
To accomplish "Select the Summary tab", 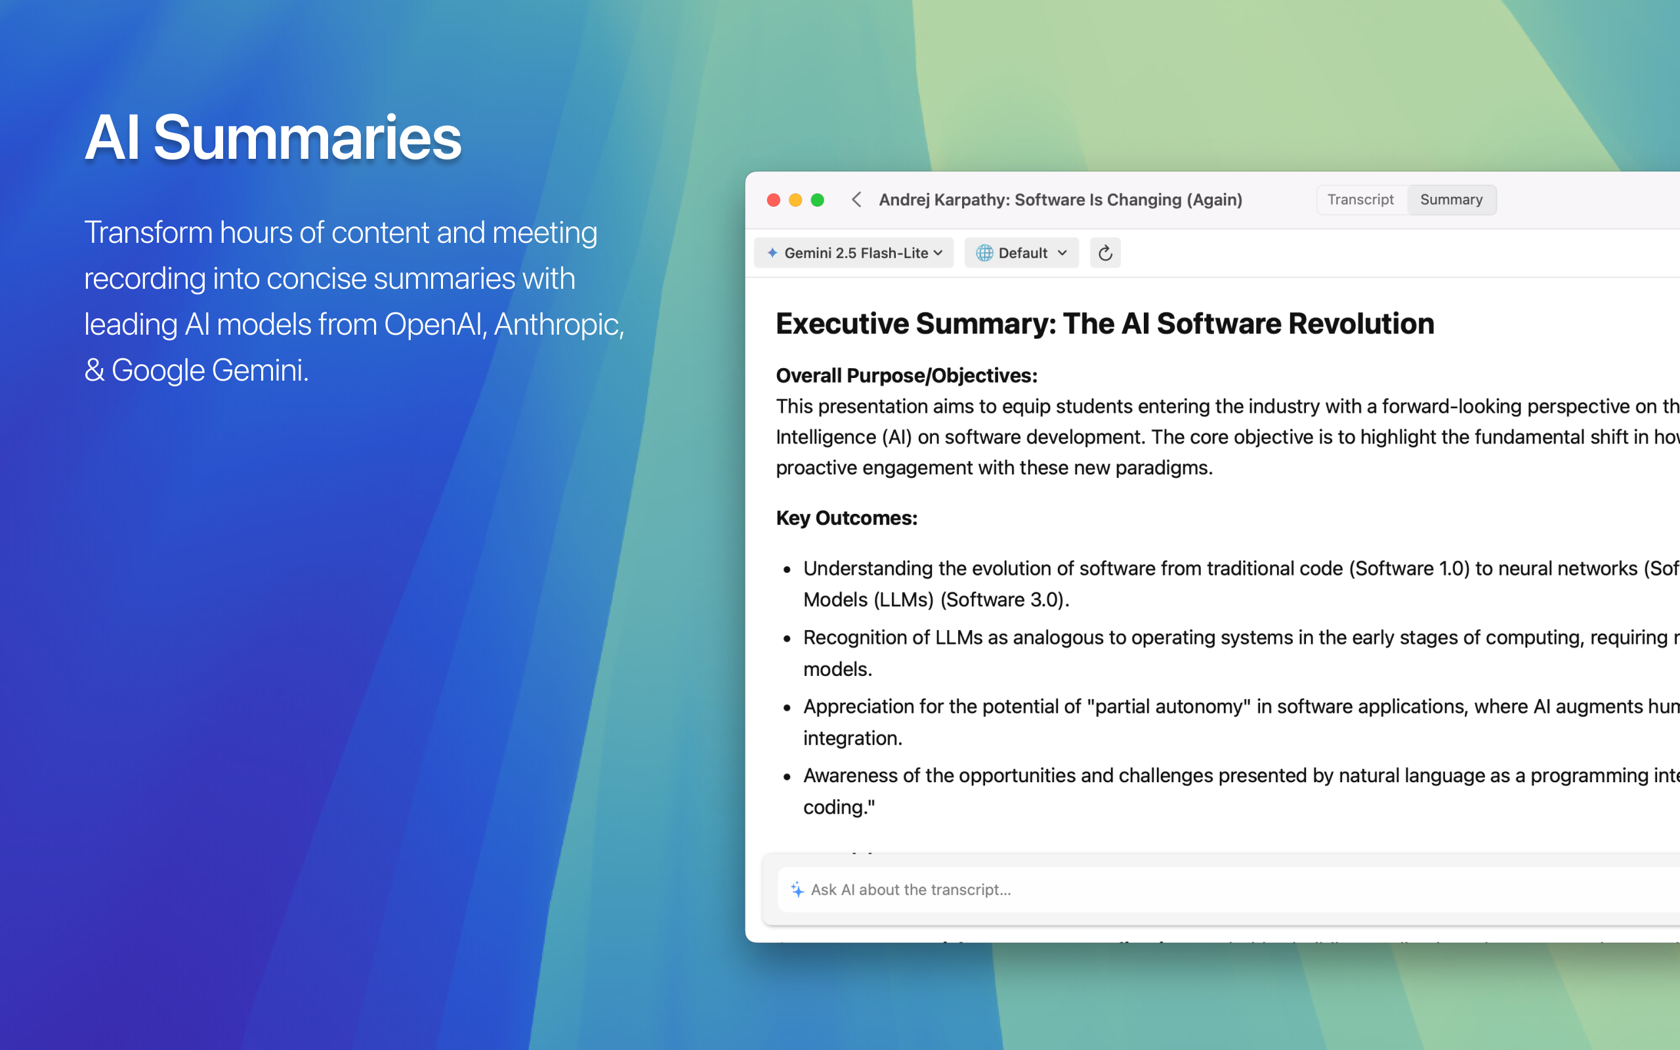I will (x=1451, y=200).
